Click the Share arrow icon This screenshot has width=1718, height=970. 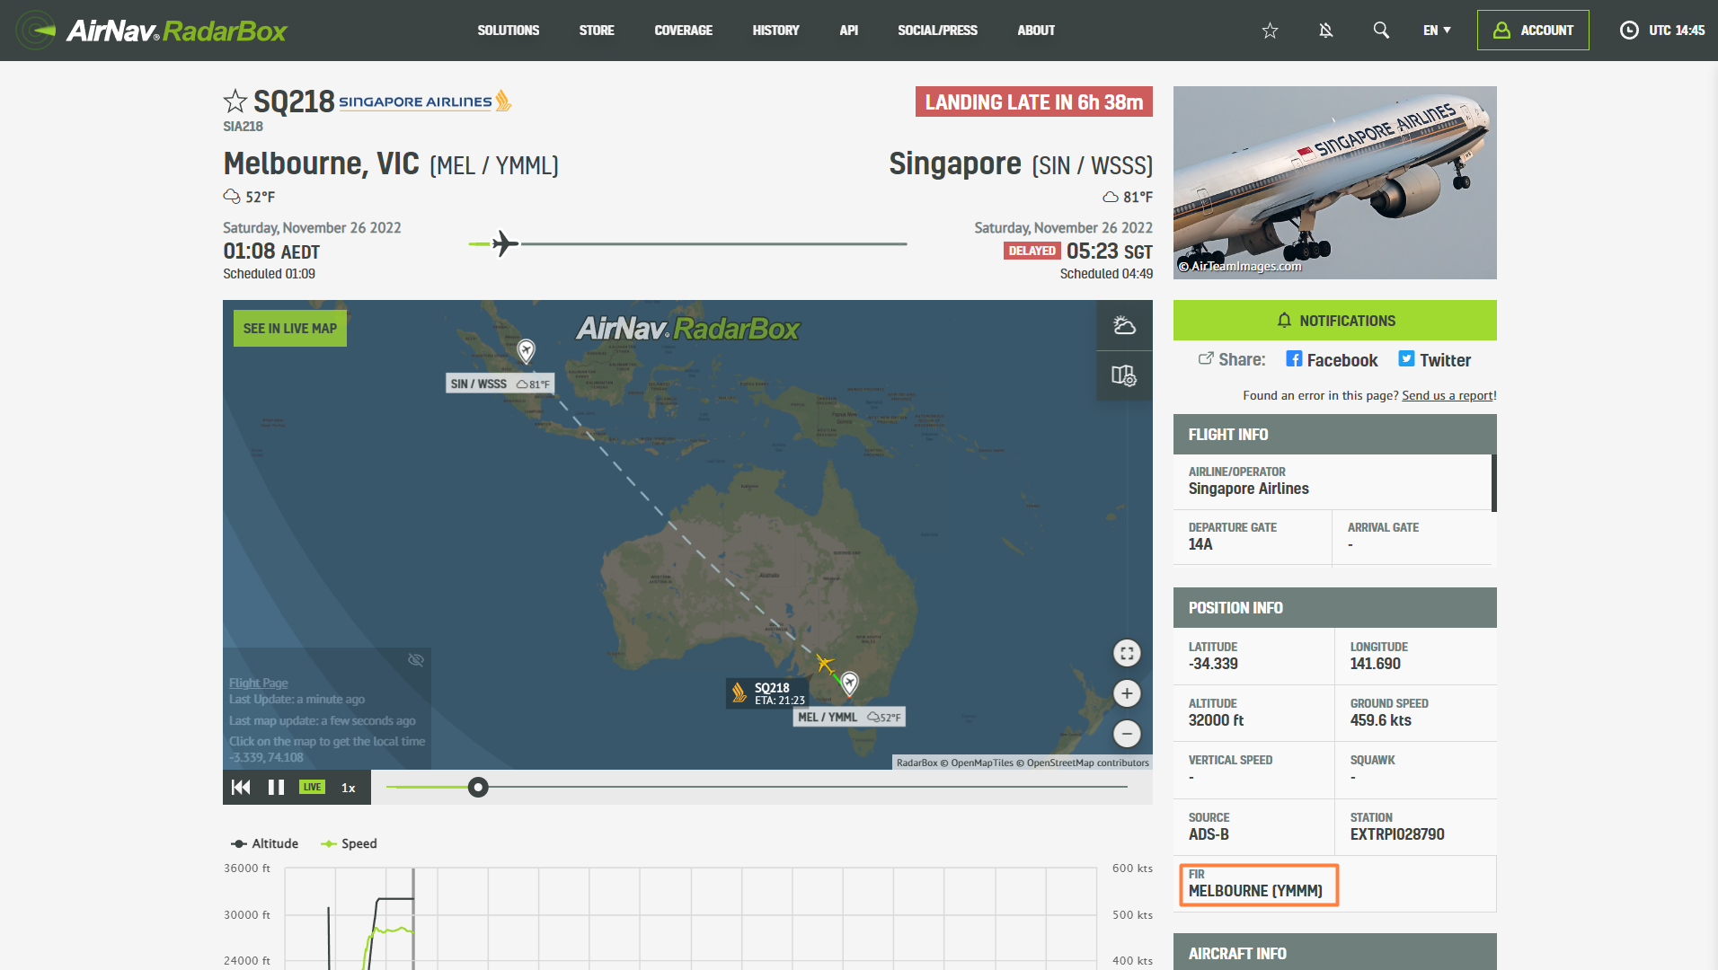1206,359
